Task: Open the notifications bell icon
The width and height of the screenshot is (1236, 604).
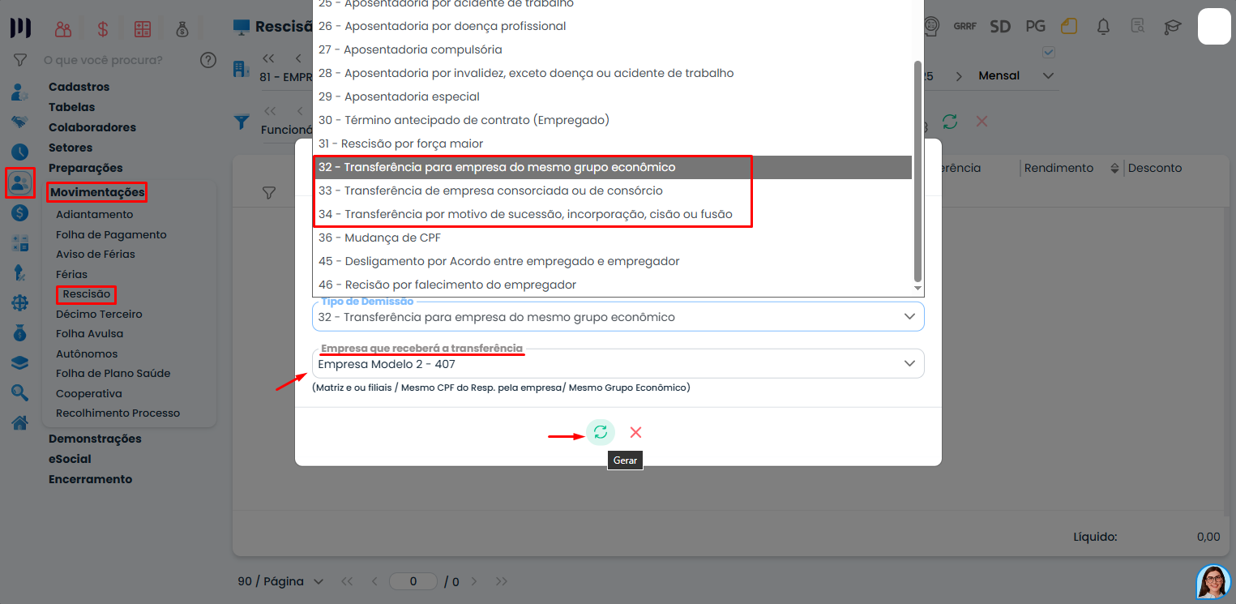Action: pyautogui.click(x=1103, y=26)
